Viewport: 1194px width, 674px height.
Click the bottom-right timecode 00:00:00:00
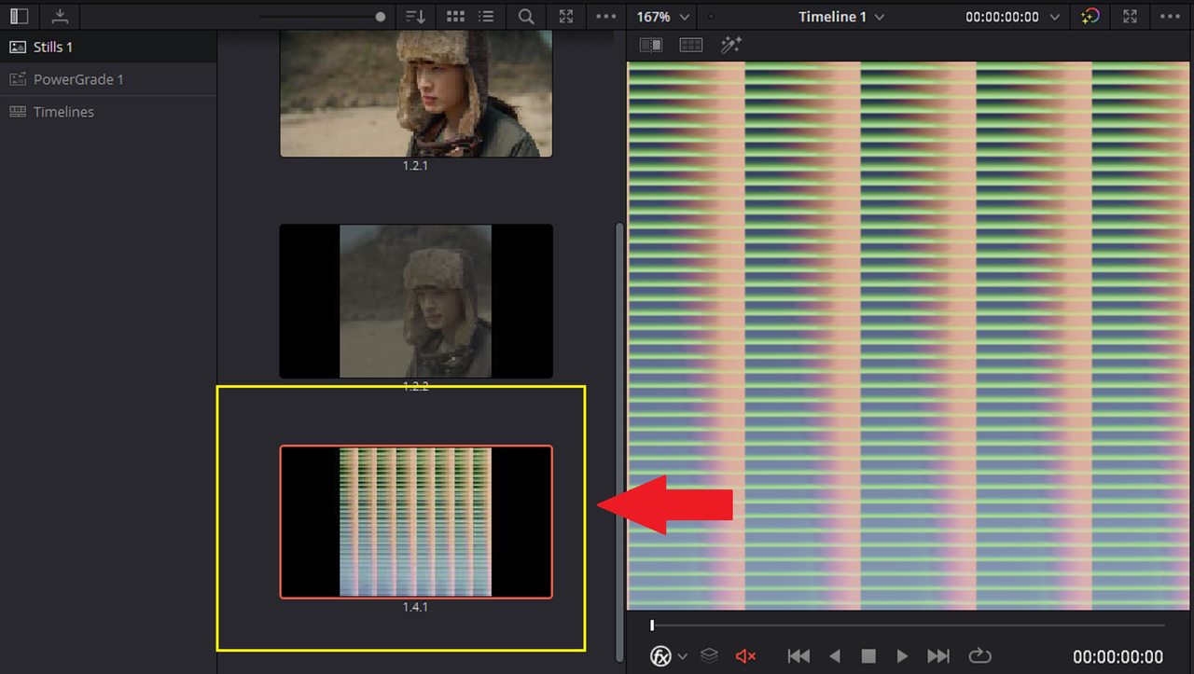click(x=1118, y=657)
